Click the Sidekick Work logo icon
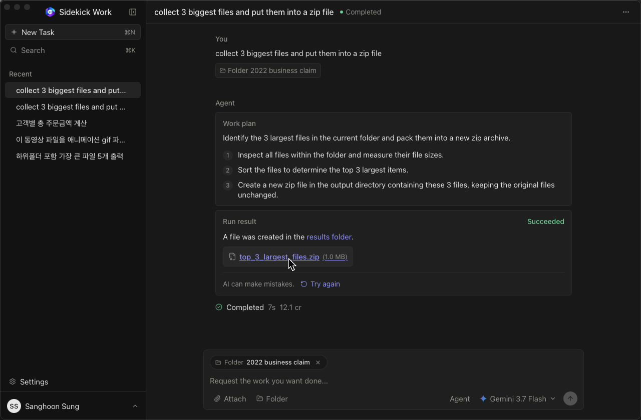 50,12
